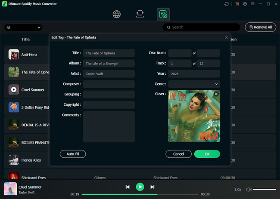Mute with the speaker volume icon
280x199 pixels.
tap(249, 190)
